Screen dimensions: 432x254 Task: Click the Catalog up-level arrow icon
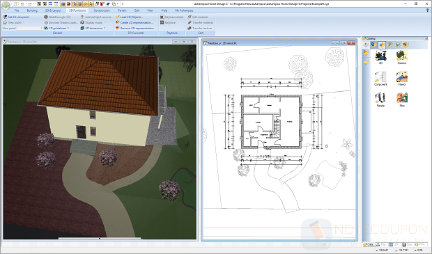[366, 45]
